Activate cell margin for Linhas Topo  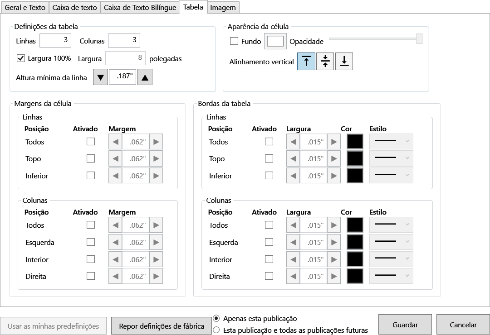tap(91, 158)
